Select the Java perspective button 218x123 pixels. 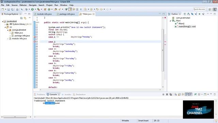tap(215, 9)
